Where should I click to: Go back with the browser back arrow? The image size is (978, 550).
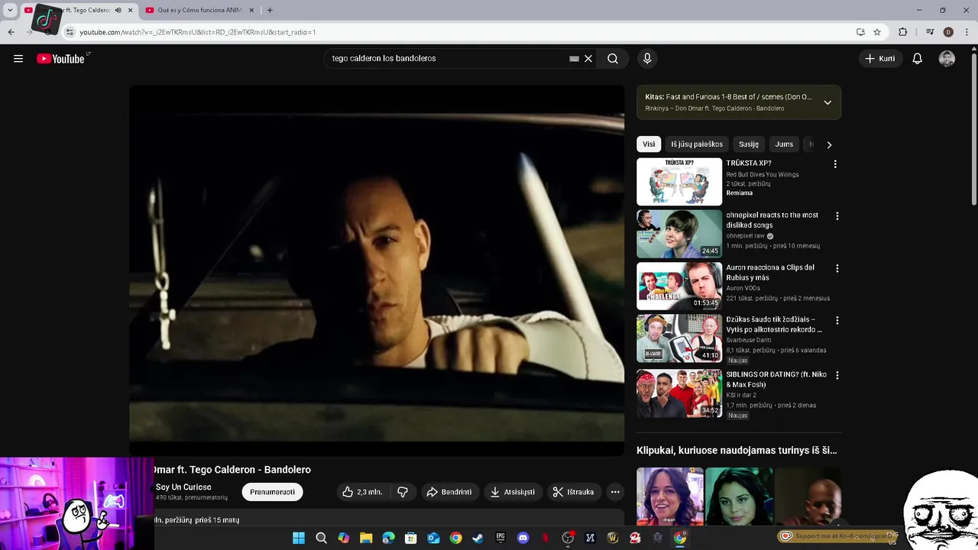pos(11,32)
